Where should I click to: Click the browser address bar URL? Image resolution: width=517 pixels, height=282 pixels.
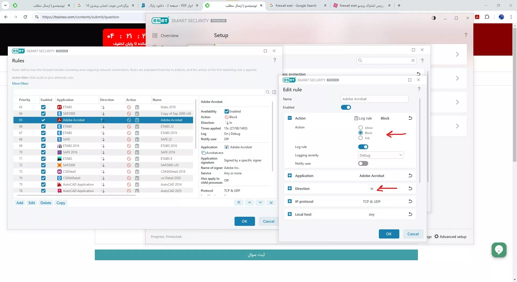point(81,17)
